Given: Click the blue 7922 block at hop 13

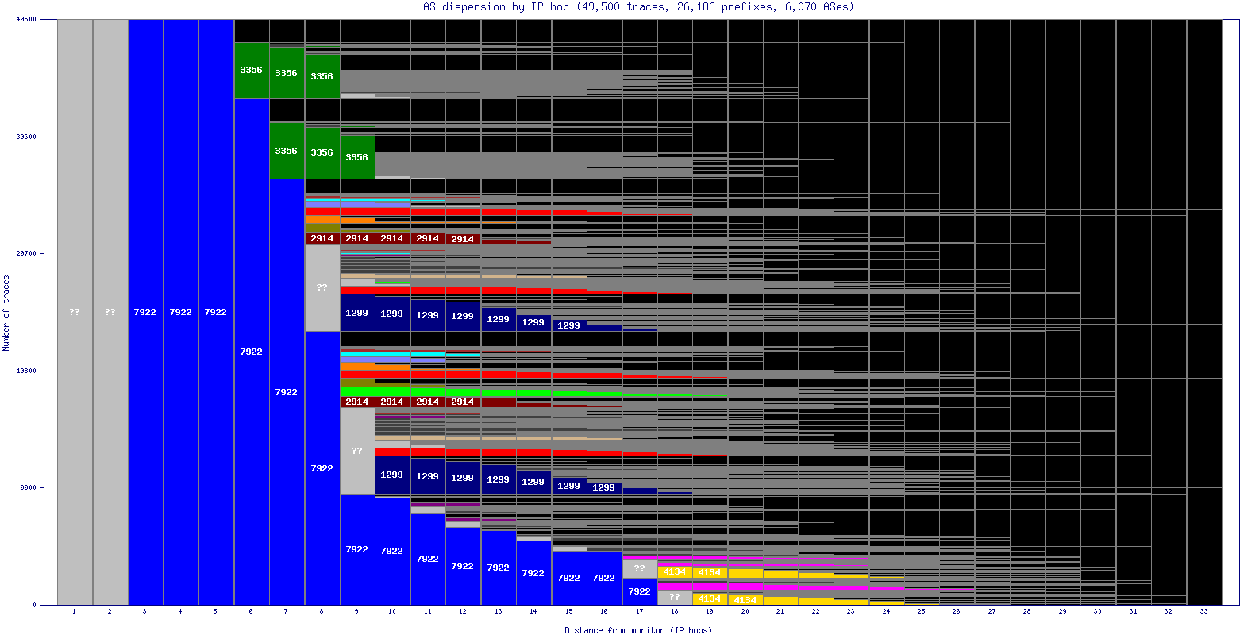Looking at the screenshot, I should click(x=498, y=568).
